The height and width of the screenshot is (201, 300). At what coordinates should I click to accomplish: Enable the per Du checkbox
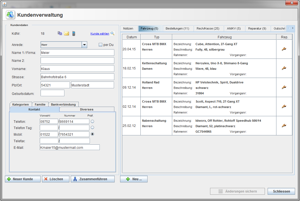pyautogui.click(x=100, y=45)
